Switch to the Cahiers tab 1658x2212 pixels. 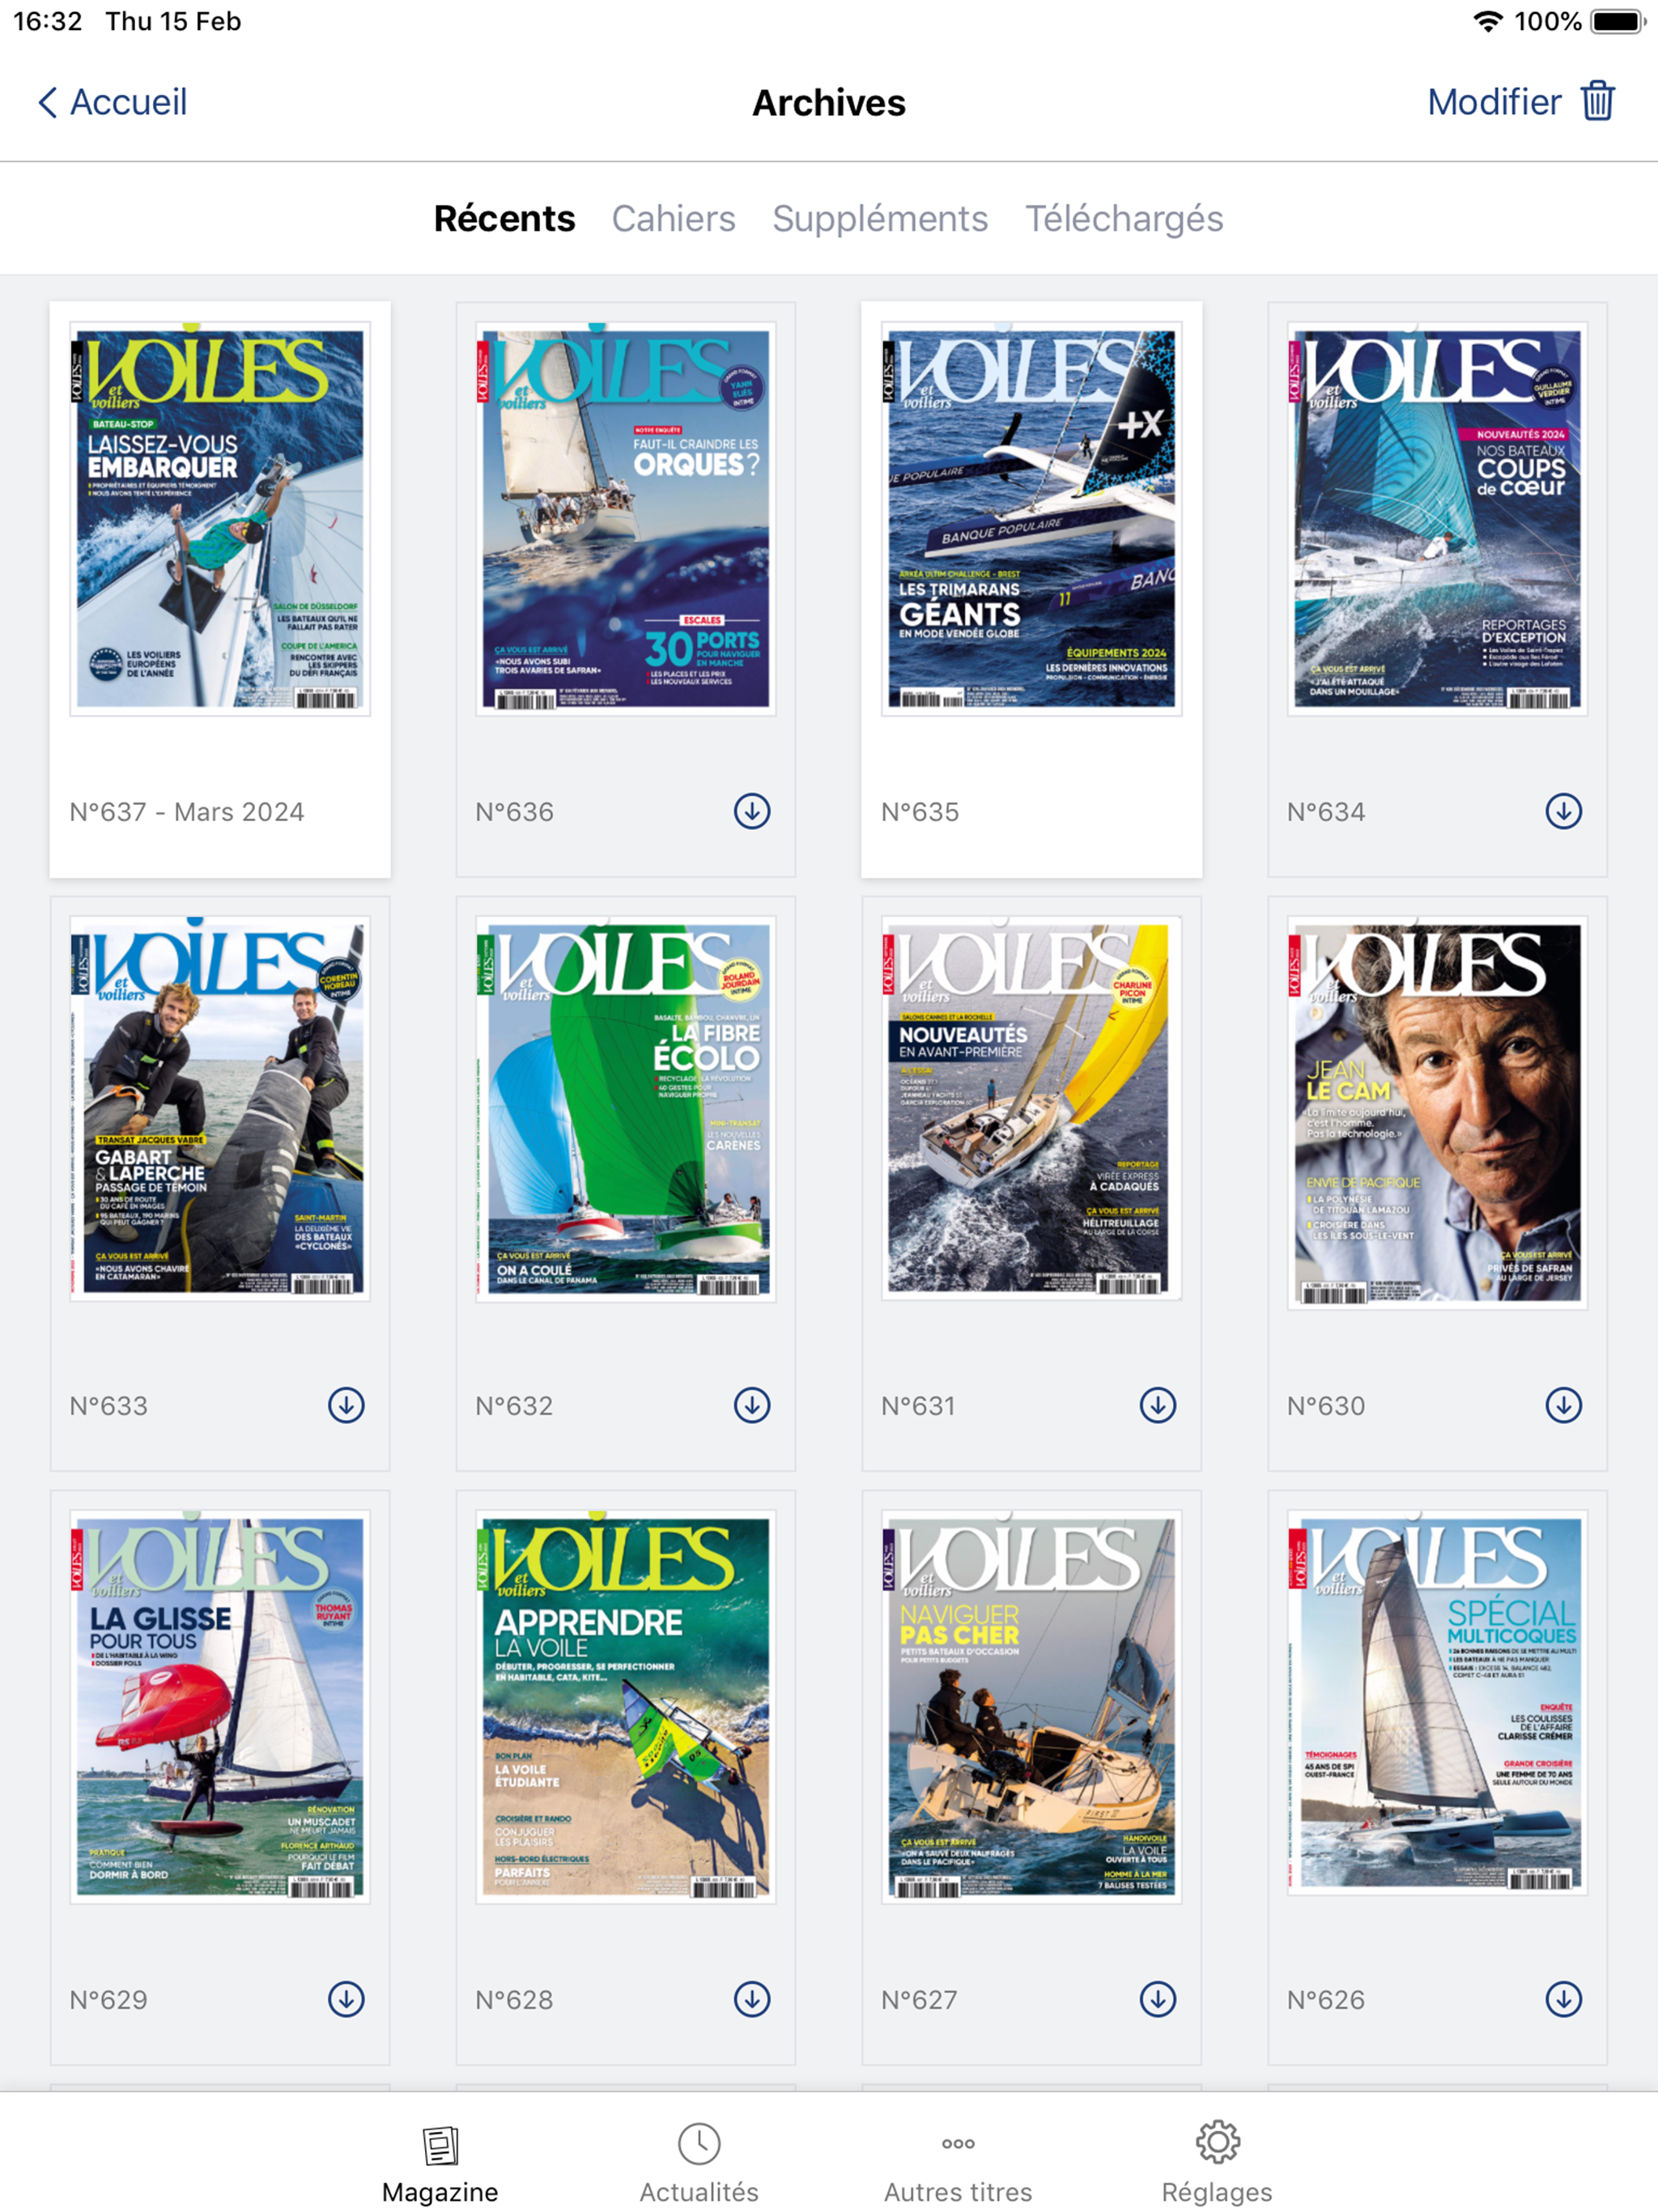pos(673,219)
